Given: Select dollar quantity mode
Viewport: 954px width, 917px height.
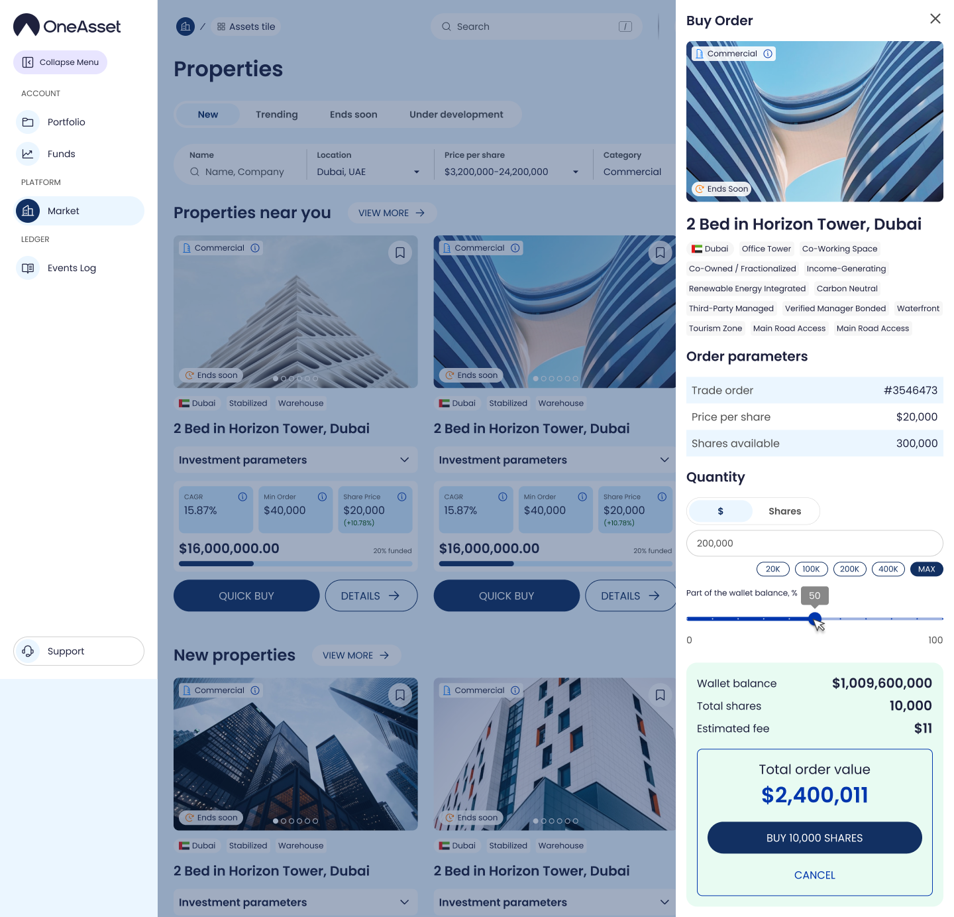Looking at the screenshot, I should 721,511.
